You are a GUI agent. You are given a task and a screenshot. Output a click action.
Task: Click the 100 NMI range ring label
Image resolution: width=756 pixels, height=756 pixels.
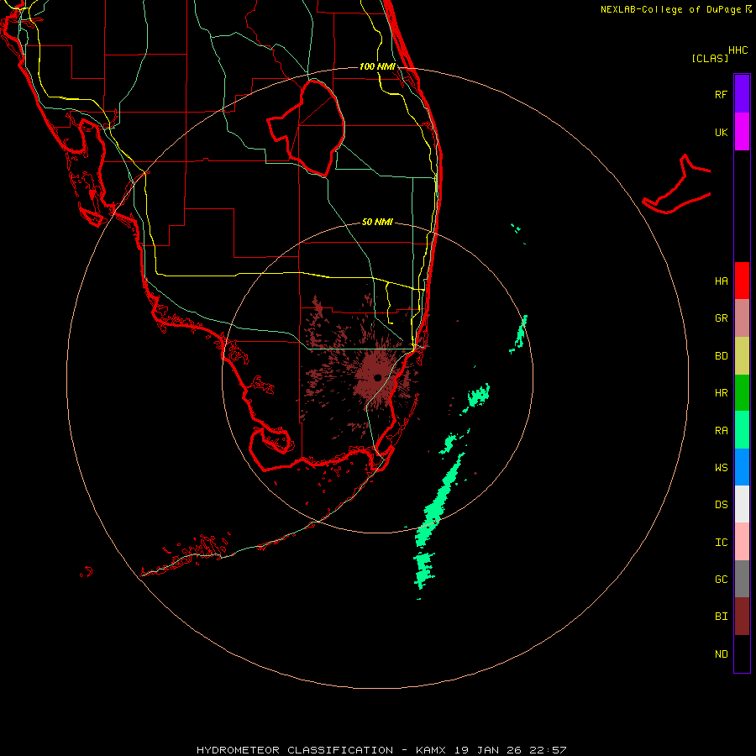click(377, 66)
